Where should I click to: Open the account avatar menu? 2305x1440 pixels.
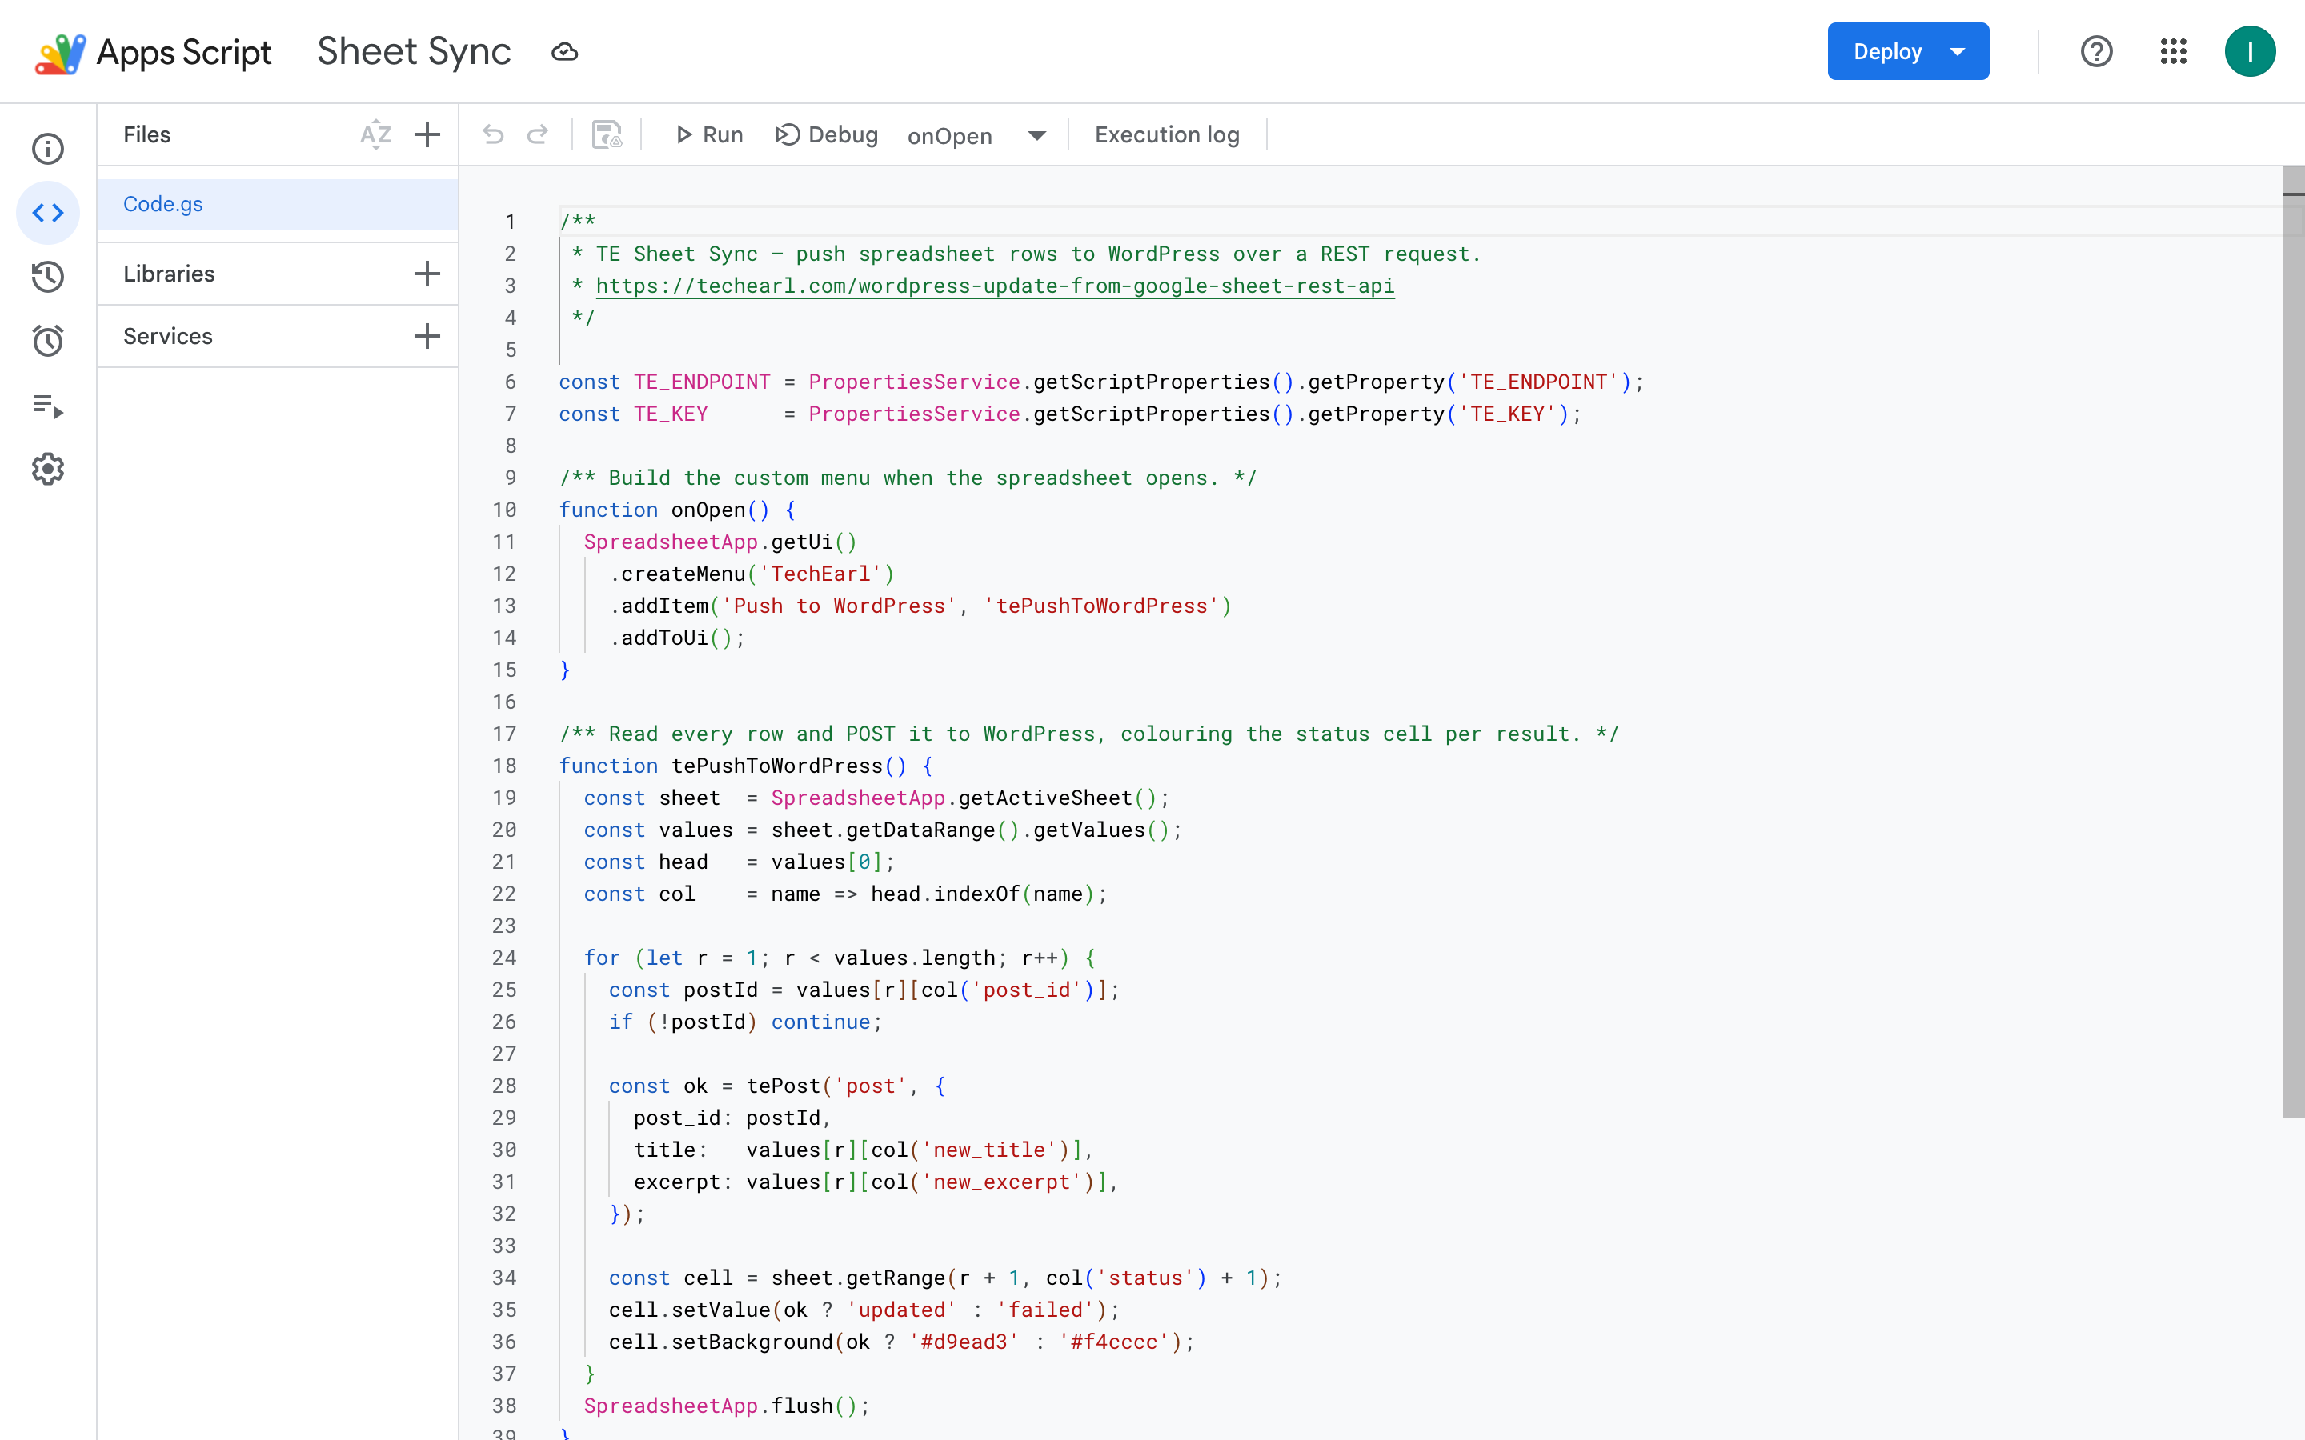tap(2250, 51)
